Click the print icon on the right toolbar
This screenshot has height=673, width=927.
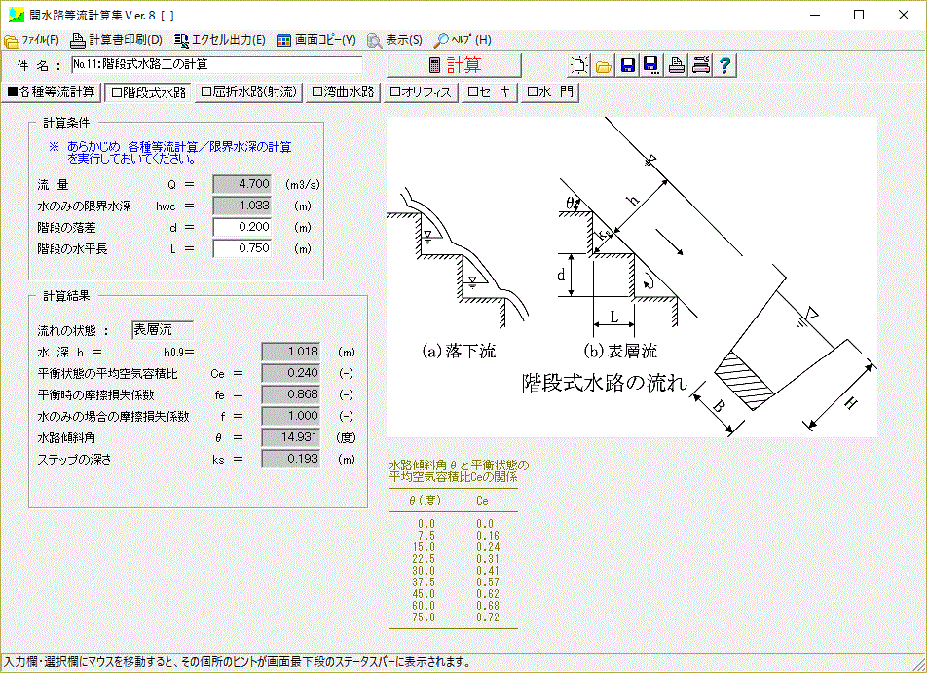[x=676, y=65]
